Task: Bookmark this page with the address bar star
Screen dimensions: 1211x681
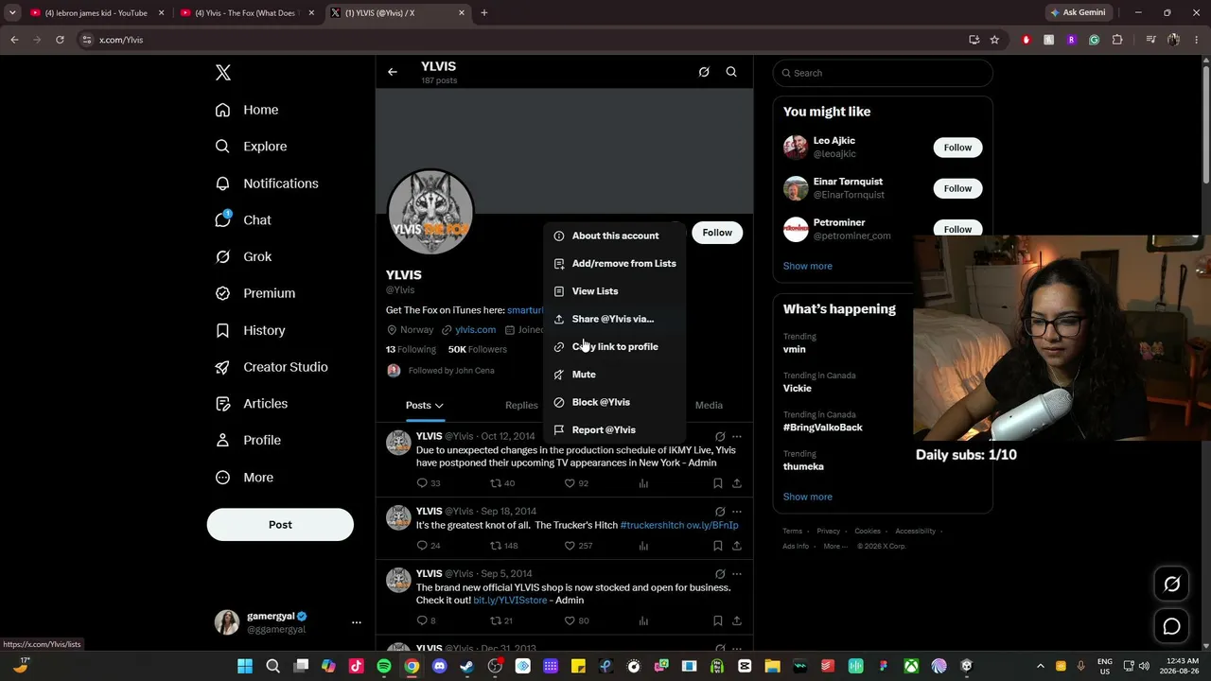Action: click(994, 40)
